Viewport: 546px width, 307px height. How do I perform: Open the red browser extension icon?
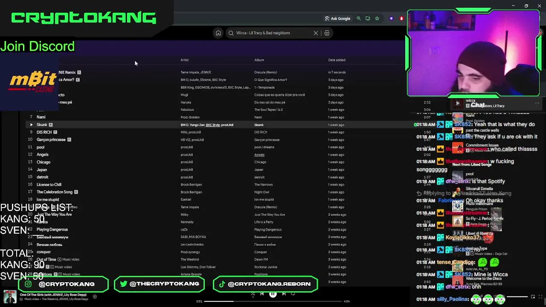[401, 18]
